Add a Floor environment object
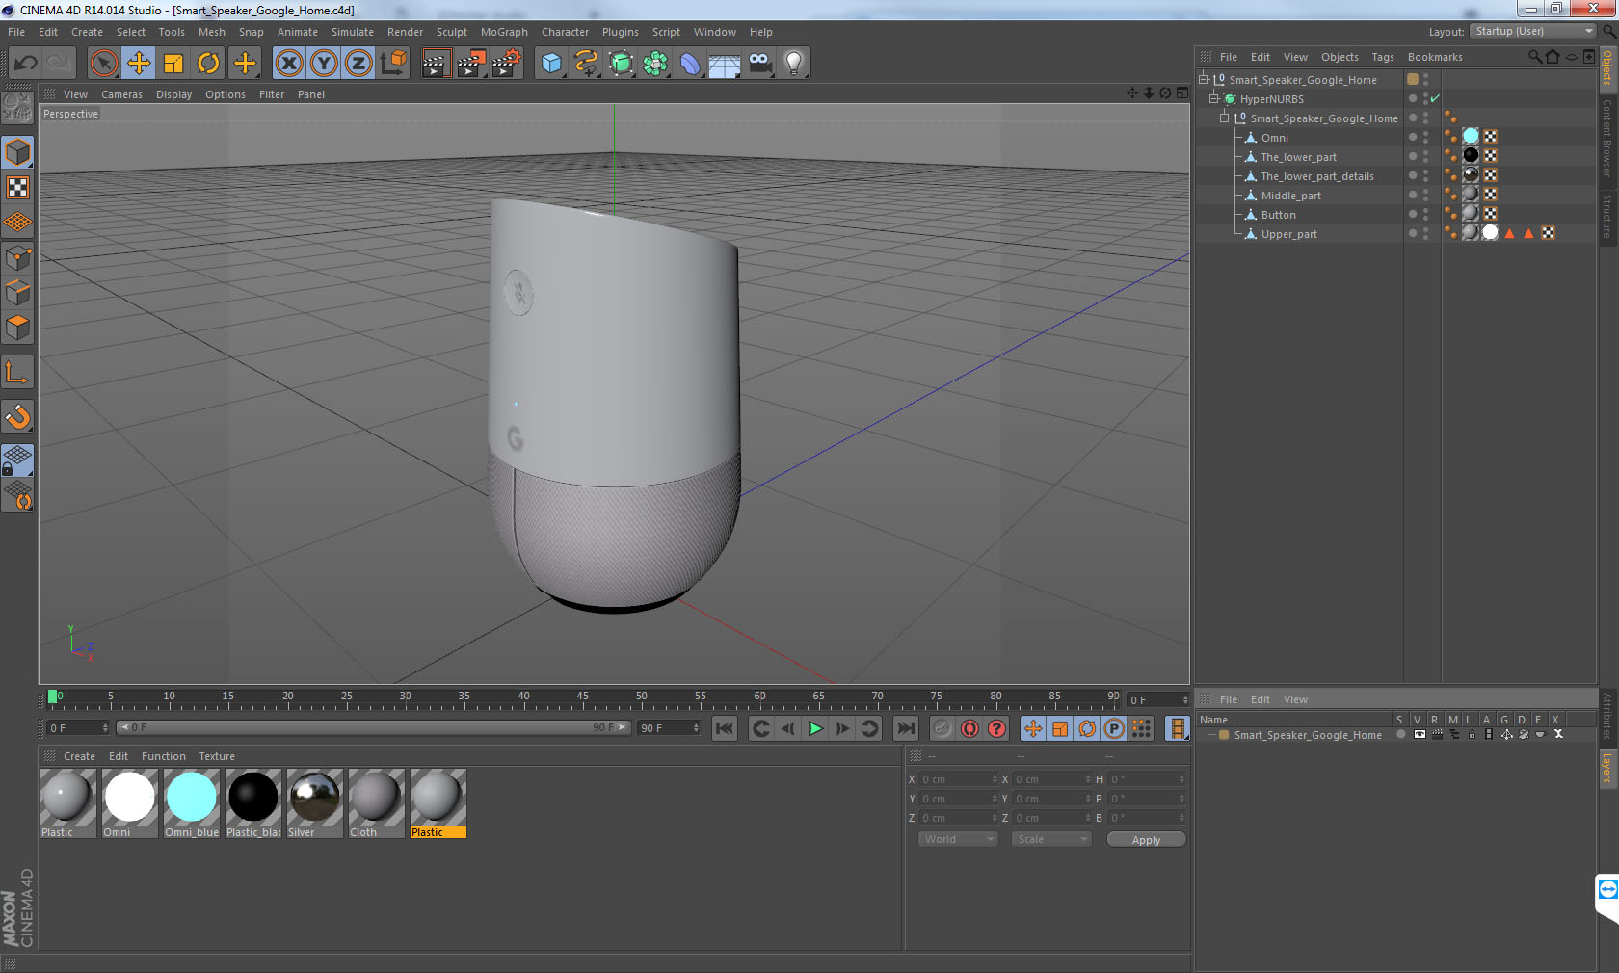Image resolution: width=1619 pixels, height=973 pixels. (x=725, y=64)
